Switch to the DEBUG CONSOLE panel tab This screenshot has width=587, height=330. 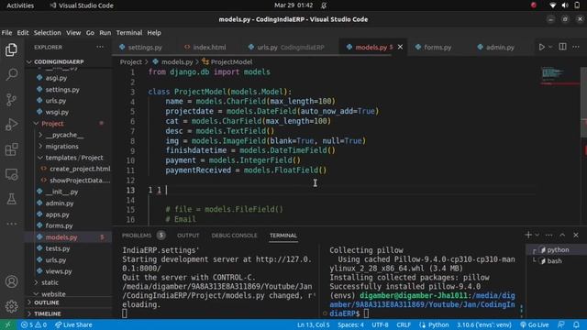click(234, 236)
